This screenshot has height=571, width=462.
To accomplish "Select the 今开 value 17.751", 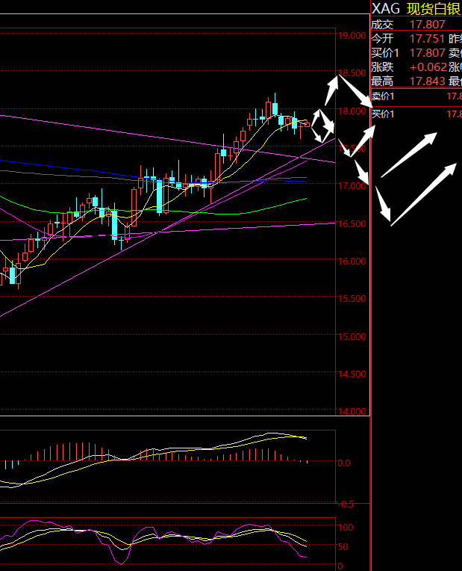I will 428,39.
